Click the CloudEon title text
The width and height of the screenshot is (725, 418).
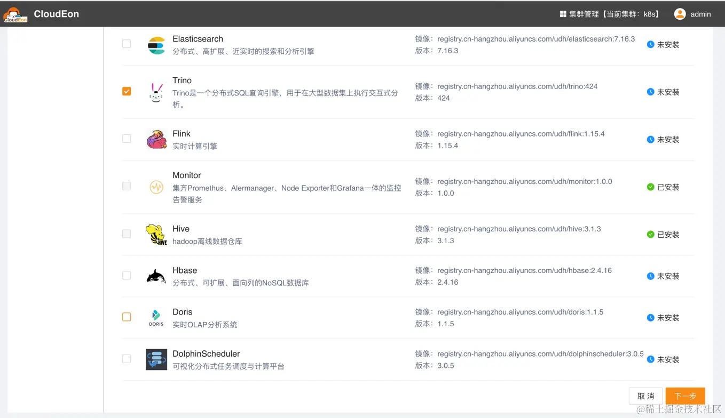tap(57, 14)
